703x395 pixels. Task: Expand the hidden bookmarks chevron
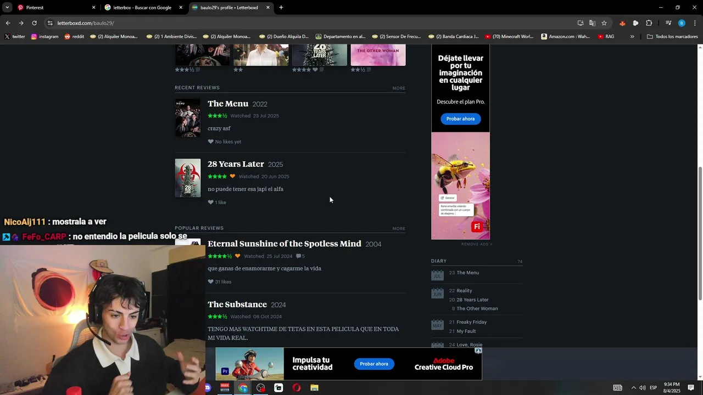[x=632, y=37]
